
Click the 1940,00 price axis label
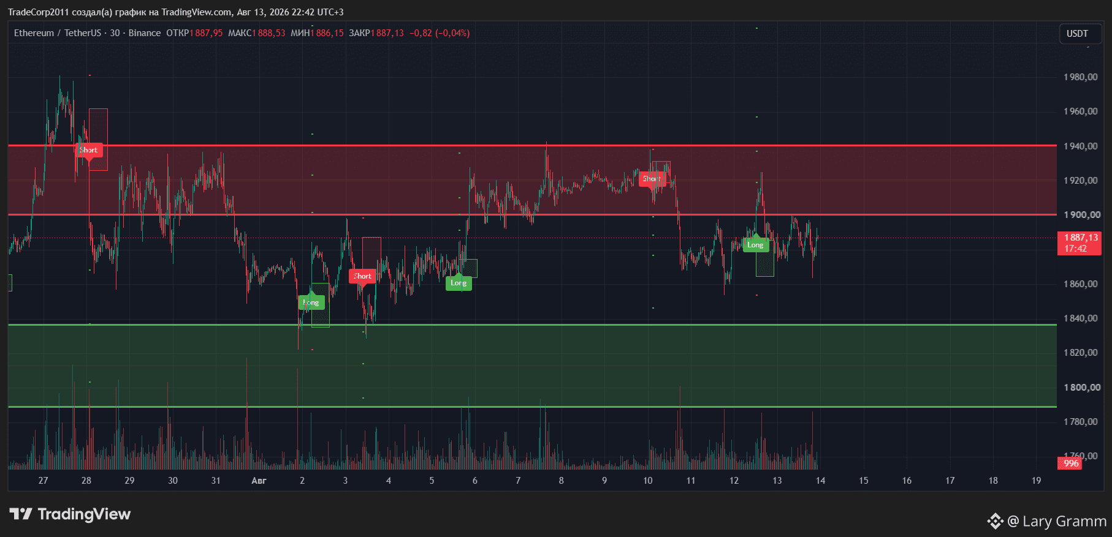pyautogui.click(x=1081, y=146)
